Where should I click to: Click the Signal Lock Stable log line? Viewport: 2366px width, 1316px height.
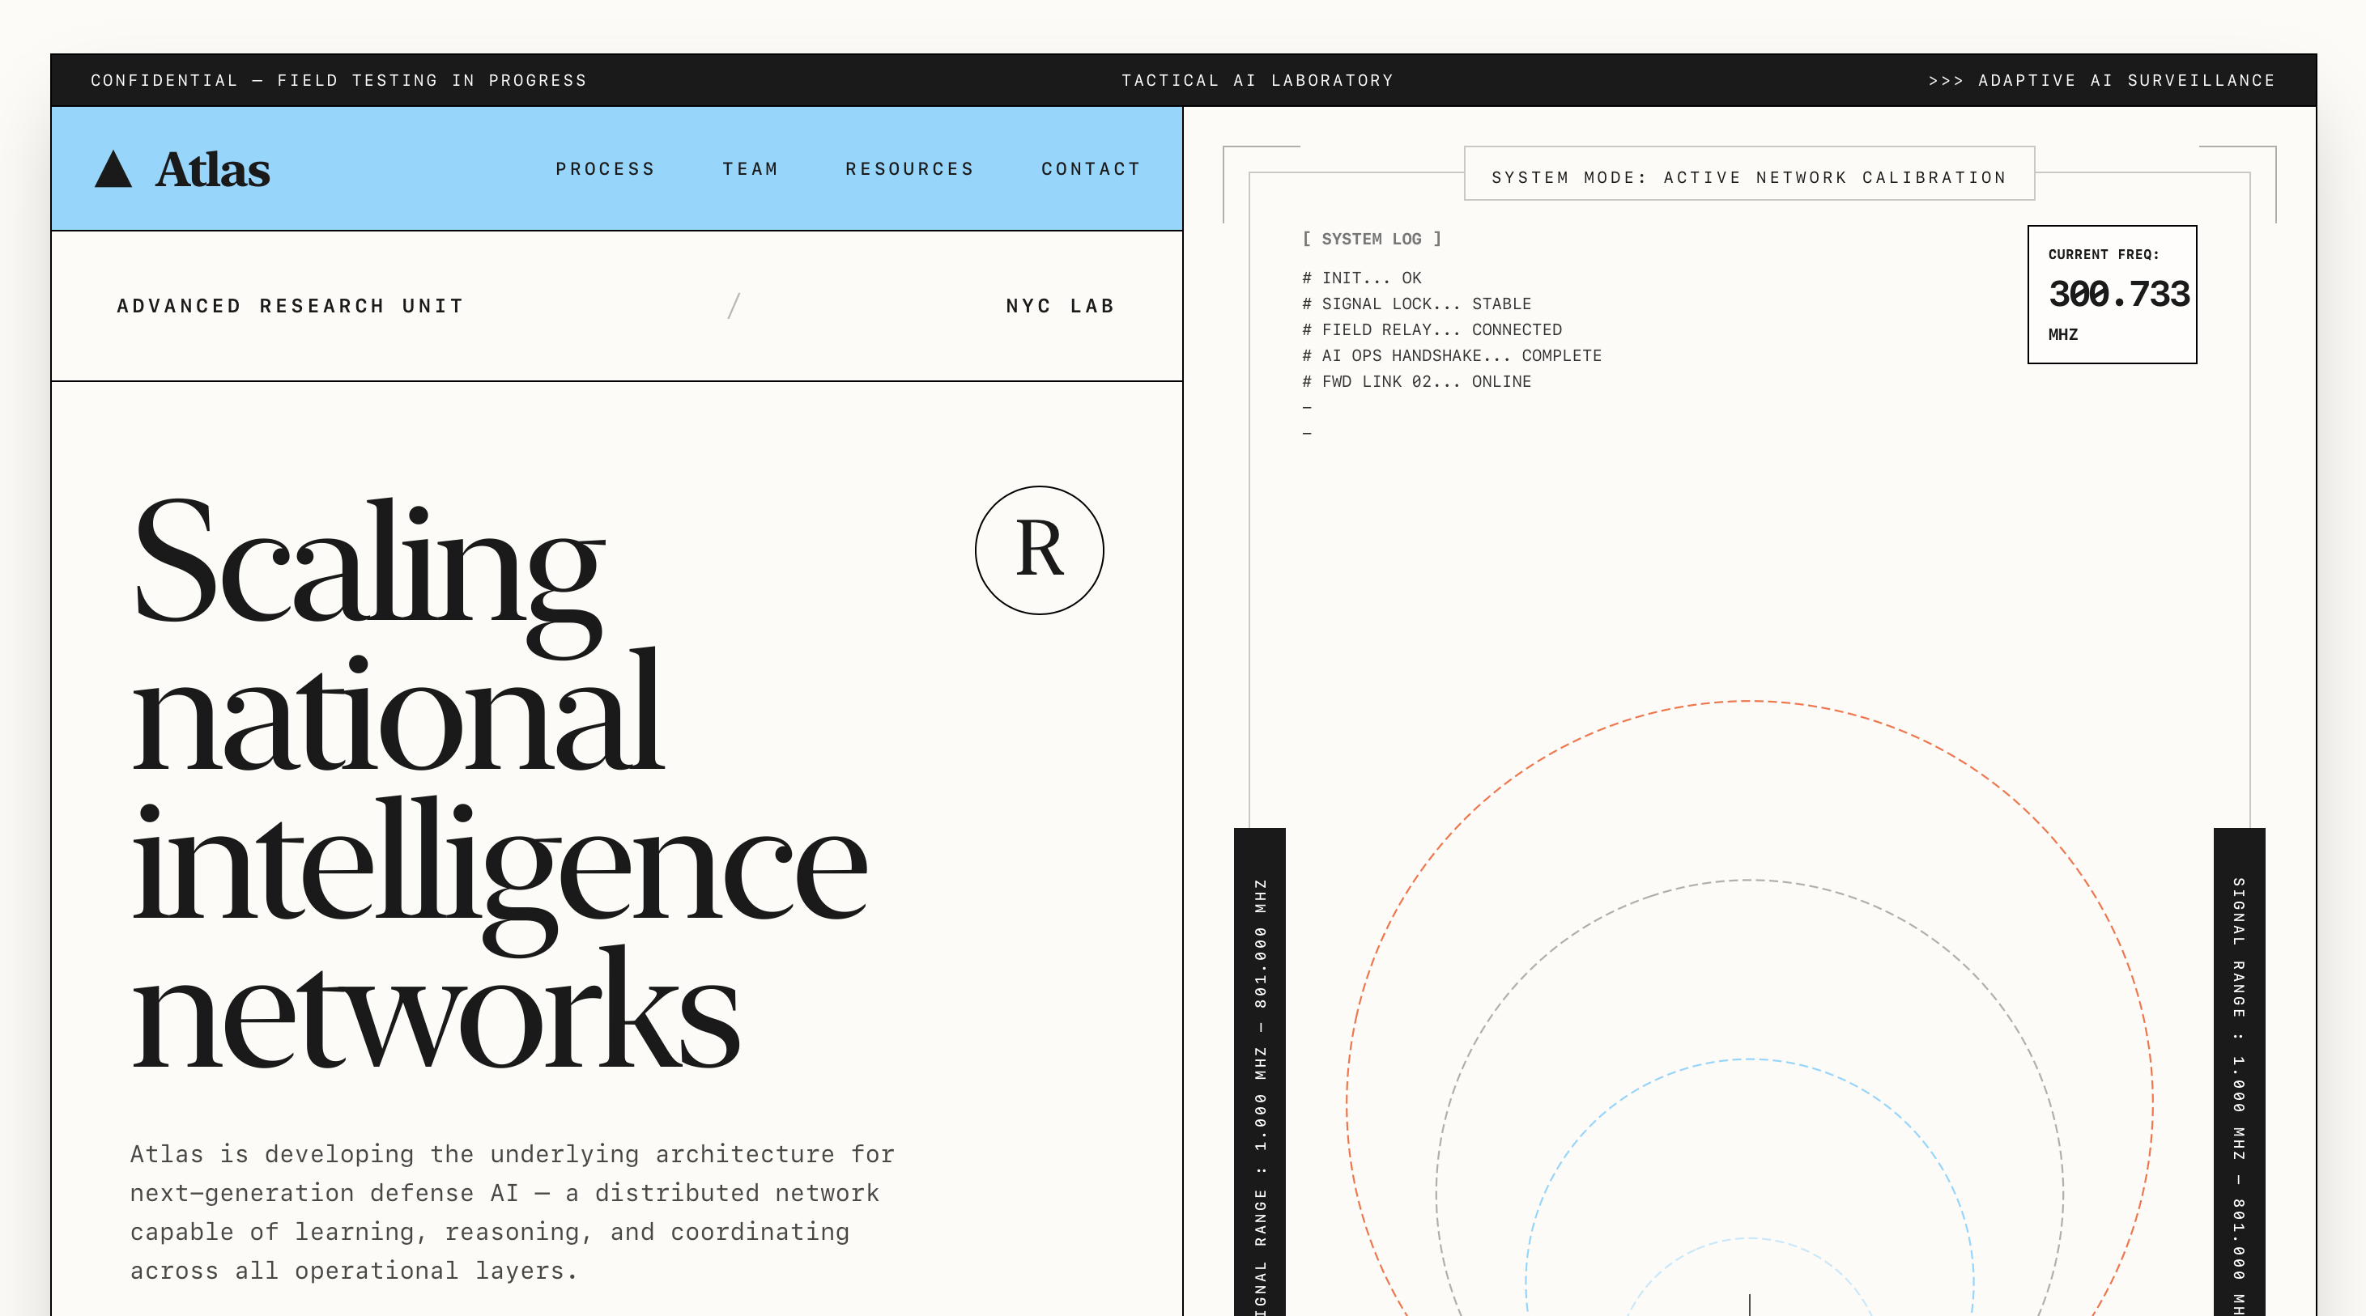point(1416,304)
